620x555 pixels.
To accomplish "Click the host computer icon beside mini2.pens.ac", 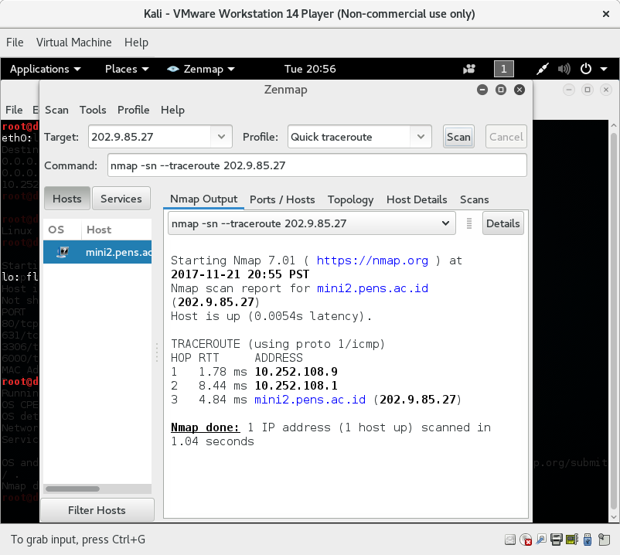I will [x=63, y=252].
